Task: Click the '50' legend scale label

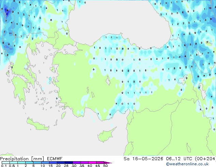Action: (x=105, y=166)
